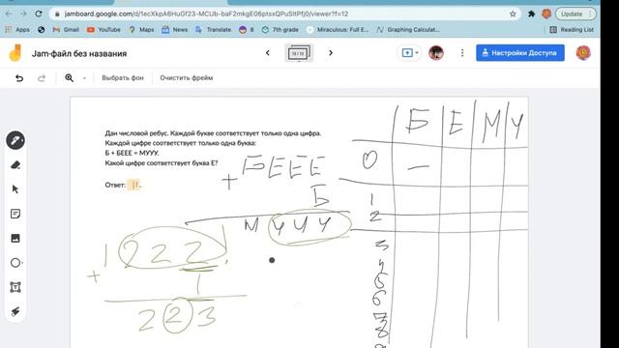Image resolution: width=619 pixels, height=348 pixels.
Task: Open the Reading List
Action: point(572,30)
